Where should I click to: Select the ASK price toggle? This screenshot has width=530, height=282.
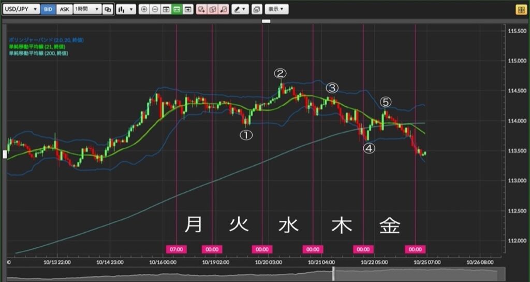click(x=64, y=9)
